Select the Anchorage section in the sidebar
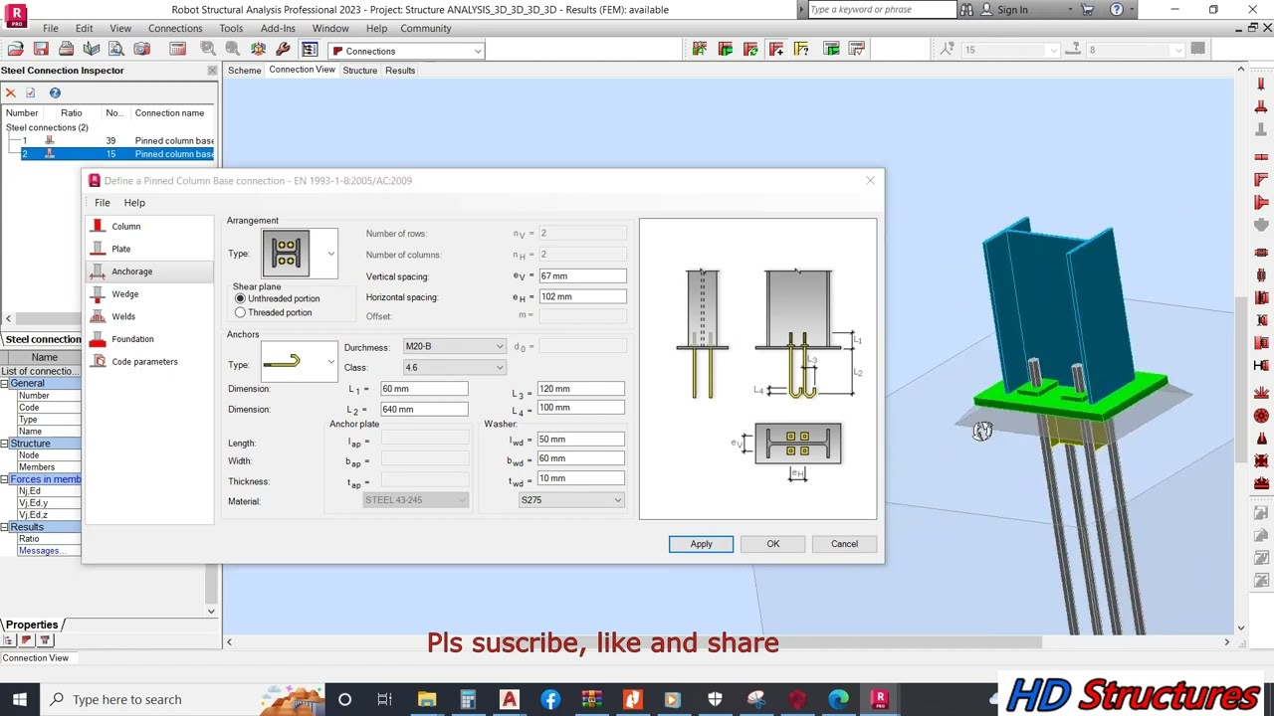The height and width of the screenshot is (716, 1274). click(149, 271)
